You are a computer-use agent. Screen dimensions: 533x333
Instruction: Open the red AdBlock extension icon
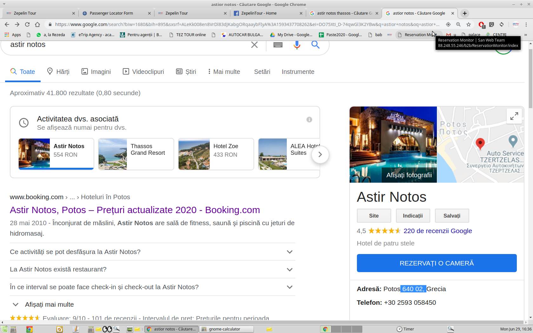[x=481, y=24]
